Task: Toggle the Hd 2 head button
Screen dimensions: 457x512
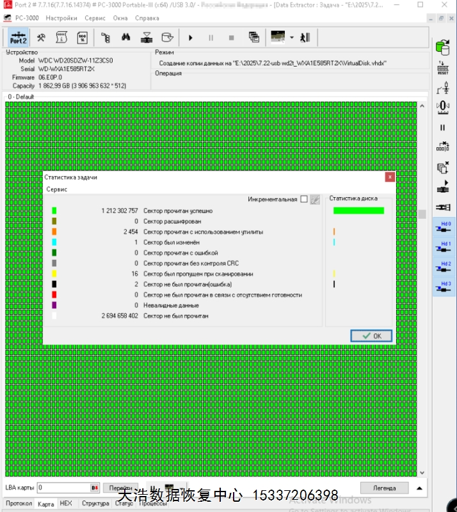Action: click(x=442, y=267)
